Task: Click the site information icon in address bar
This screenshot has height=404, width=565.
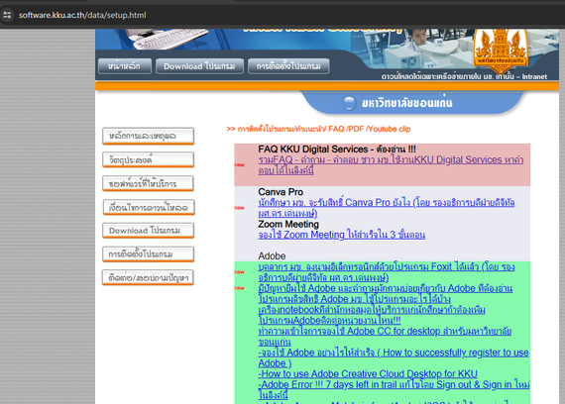Action: click(x=7, y=15)
